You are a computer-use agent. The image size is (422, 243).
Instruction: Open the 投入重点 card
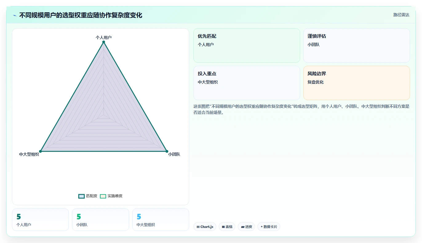[x=247, y=83]
